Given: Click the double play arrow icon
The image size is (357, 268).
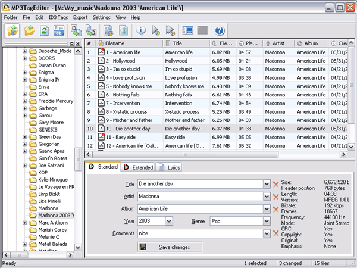Looking at the screenshot, I should (x=170, y=30).
